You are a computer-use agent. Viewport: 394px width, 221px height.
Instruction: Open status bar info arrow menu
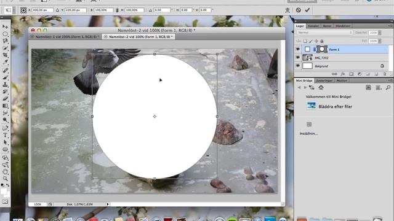(x=108, y=204)
